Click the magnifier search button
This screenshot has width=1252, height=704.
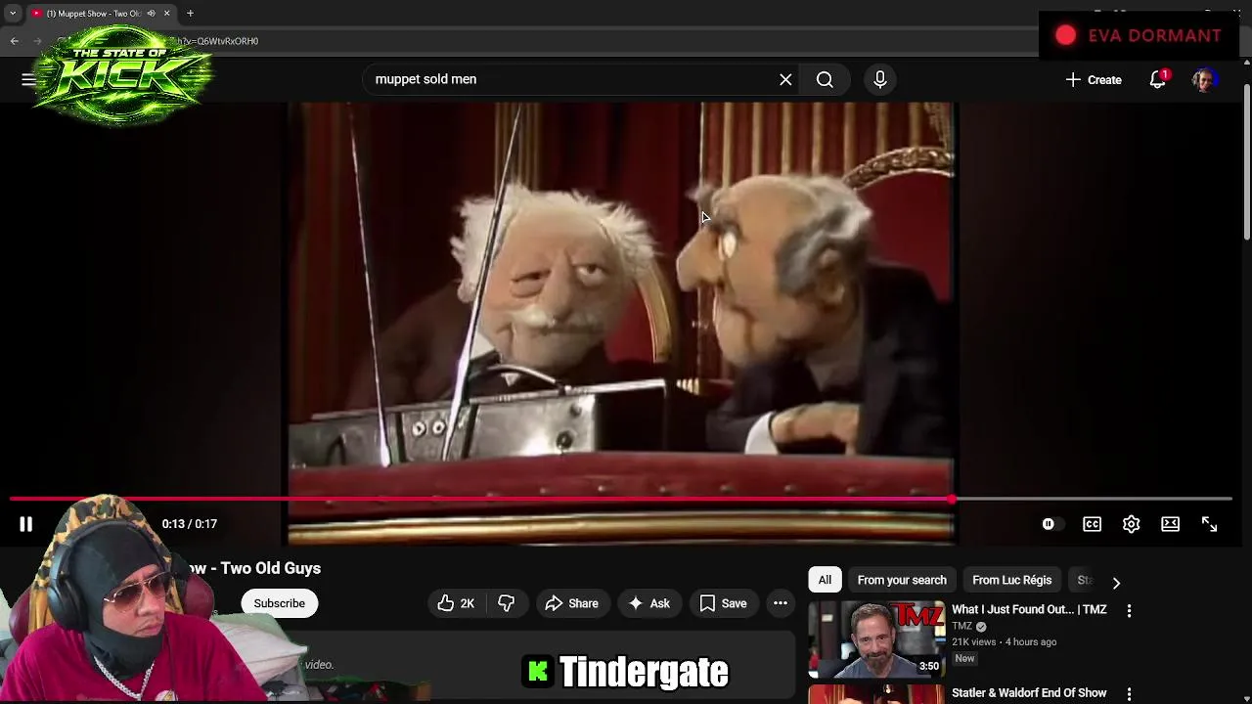click(825, 79)
